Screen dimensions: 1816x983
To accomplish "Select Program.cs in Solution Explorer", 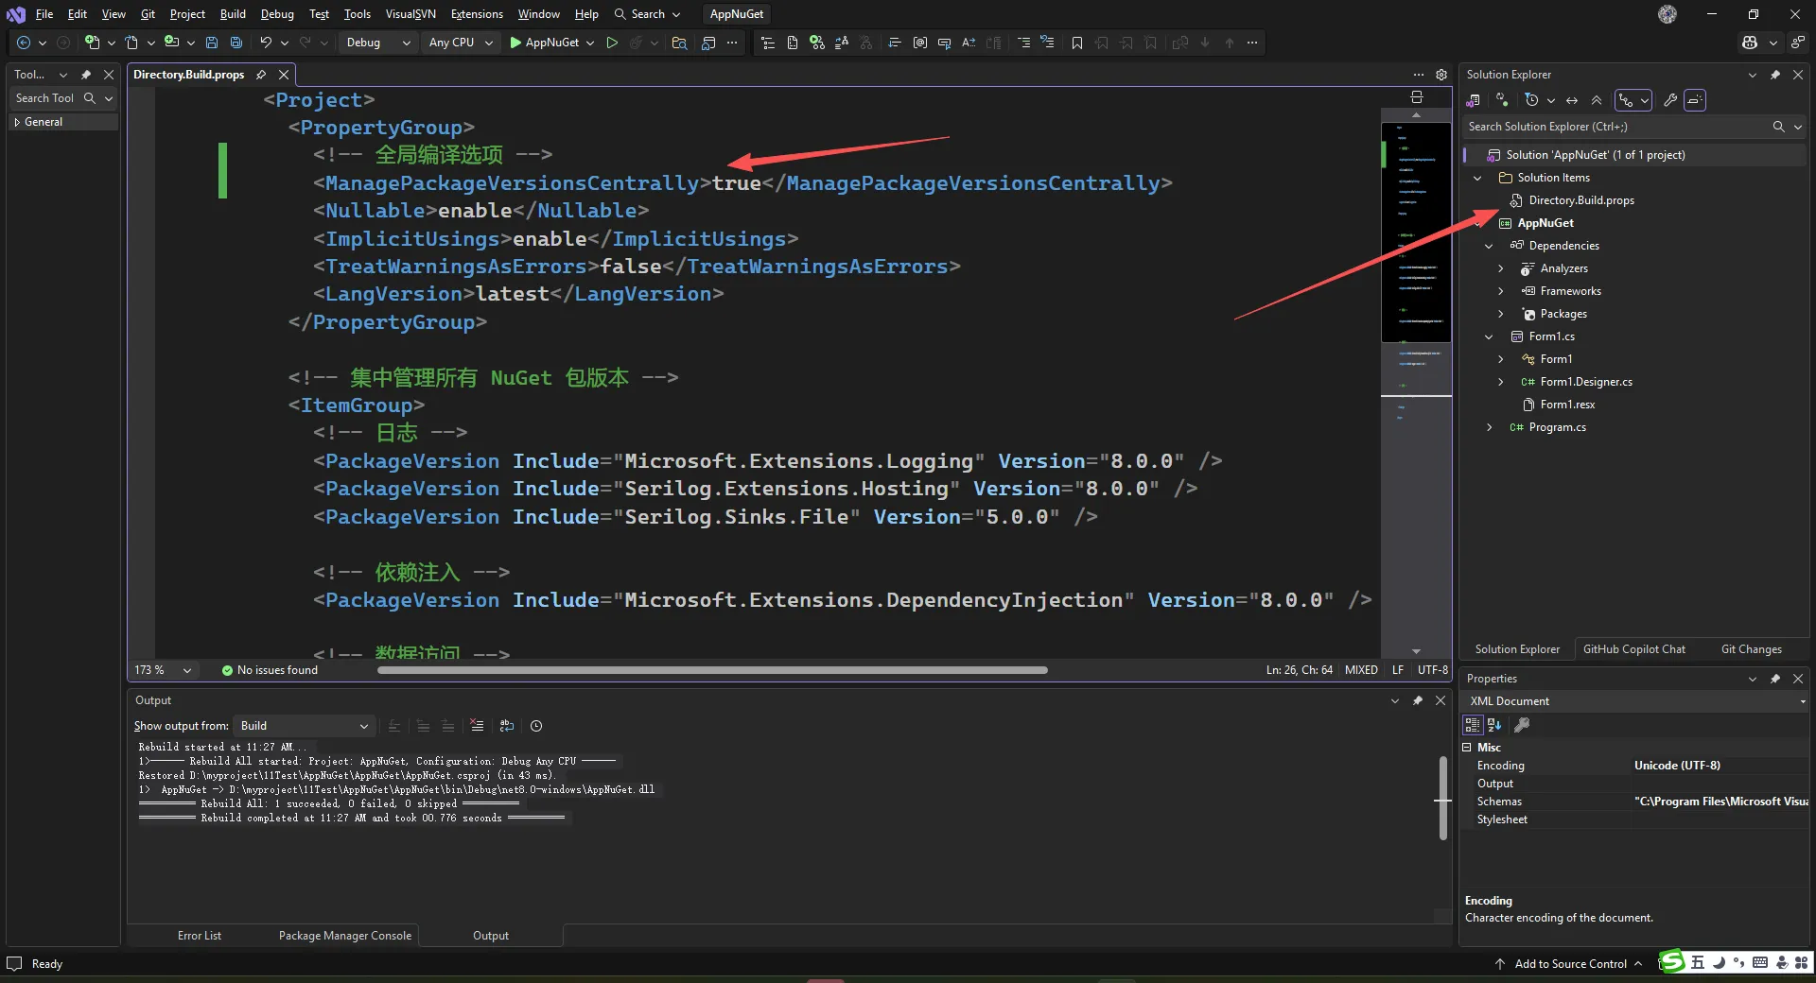I will [x=1557, y=427].
